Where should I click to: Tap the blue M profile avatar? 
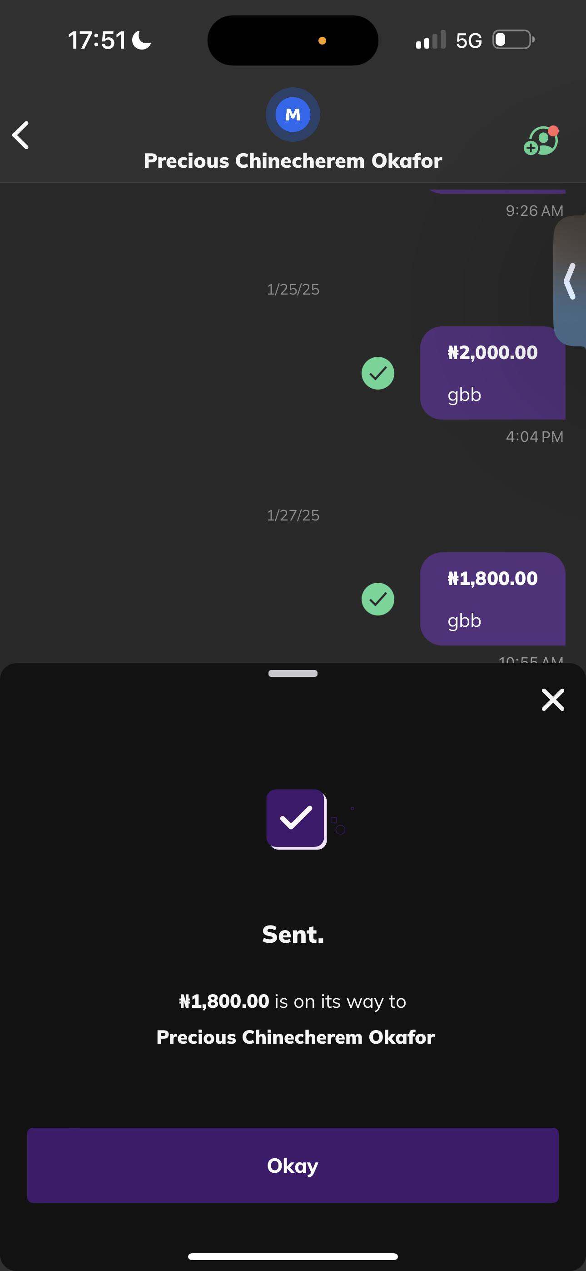pyautogui.click(x=293, y=115)
